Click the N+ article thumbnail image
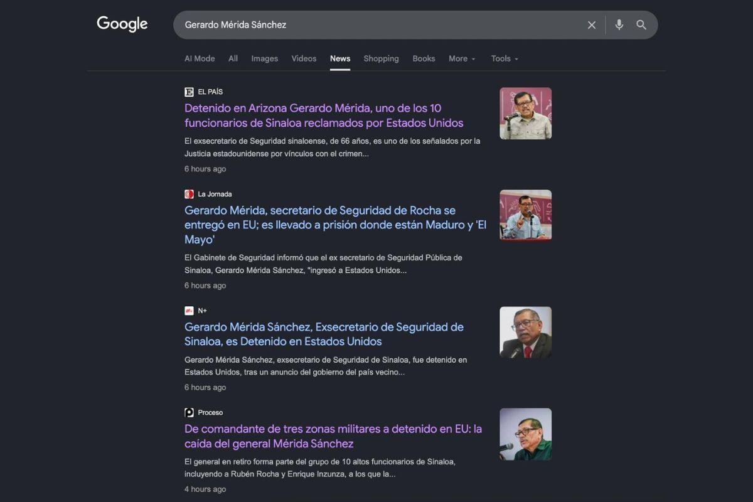 [x=526, y=332]
